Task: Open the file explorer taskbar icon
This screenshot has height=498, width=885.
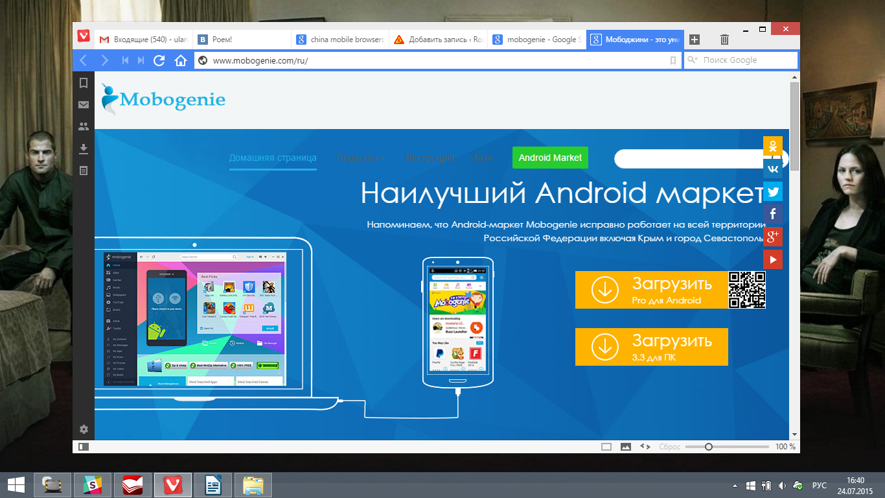Action: click(253, 485)
